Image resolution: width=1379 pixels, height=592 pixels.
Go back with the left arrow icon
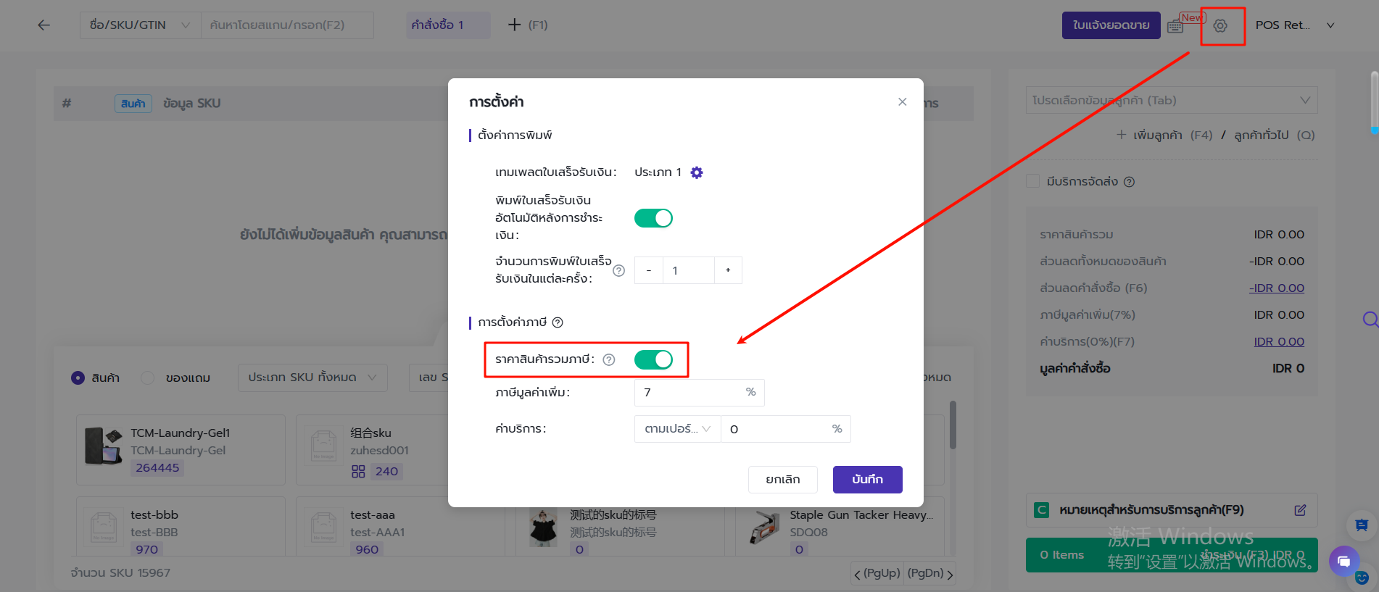pos(44,25)
